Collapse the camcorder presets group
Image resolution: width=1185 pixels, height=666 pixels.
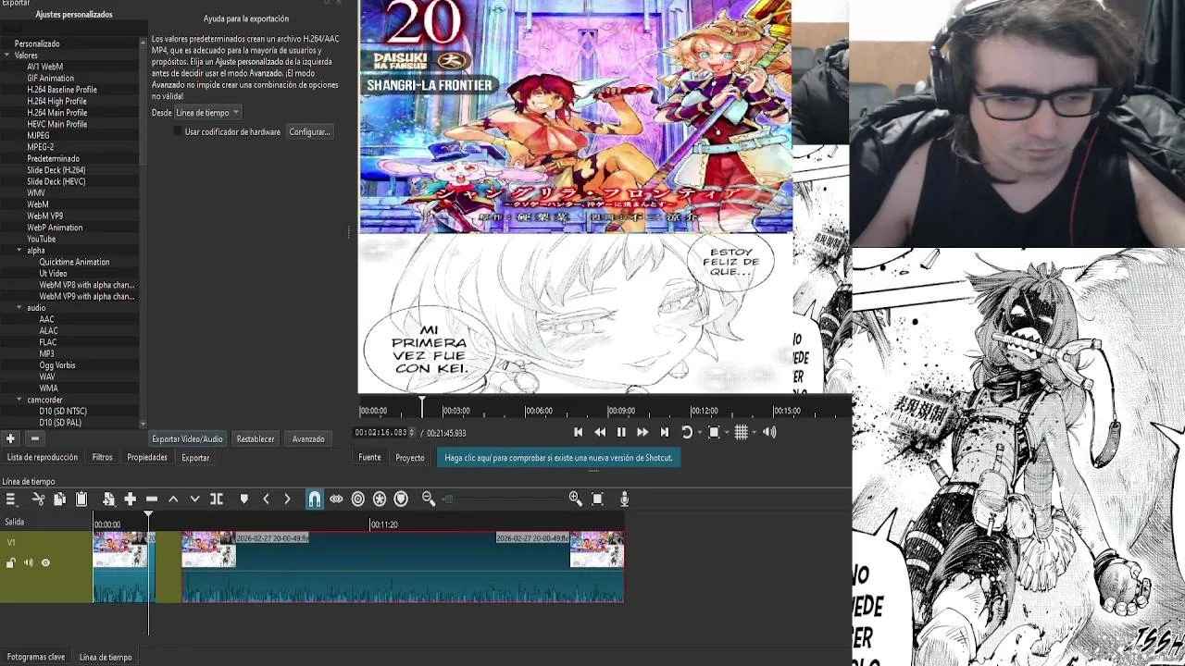click(19, 400)
